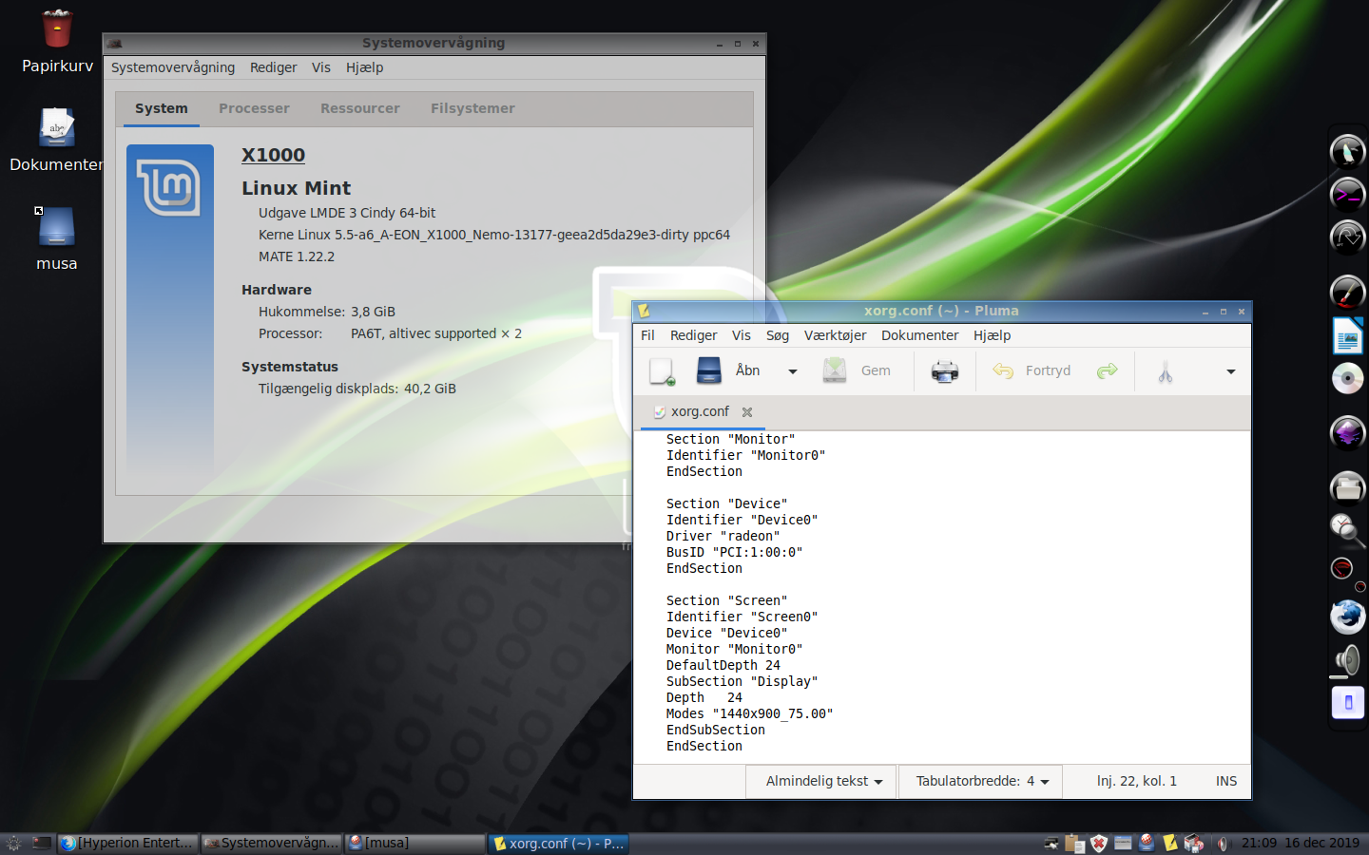
Task: Click the Hyperion Entert... taskbar button
Action: pos(128,843)
